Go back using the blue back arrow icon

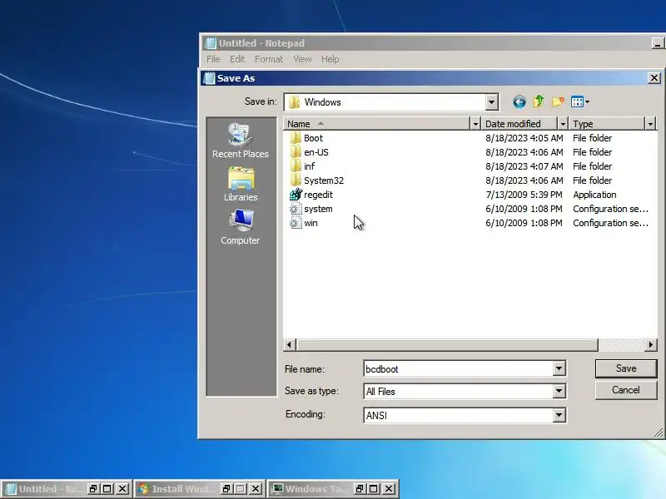pyautogui.click(x=519, y=101)
